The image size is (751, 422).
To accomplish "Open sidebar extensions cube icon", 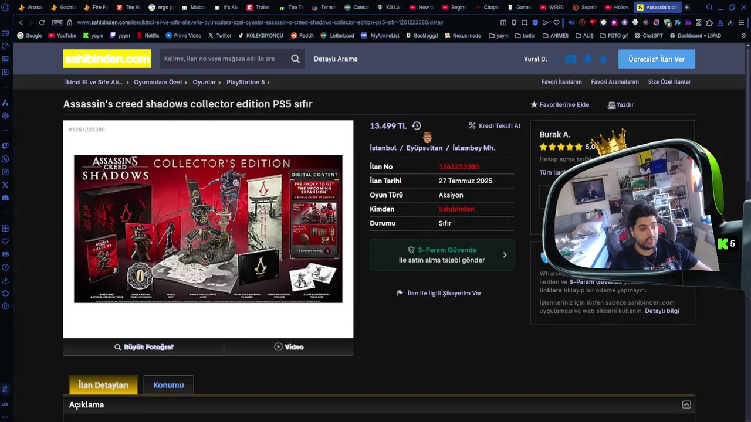I will (5, 293).
